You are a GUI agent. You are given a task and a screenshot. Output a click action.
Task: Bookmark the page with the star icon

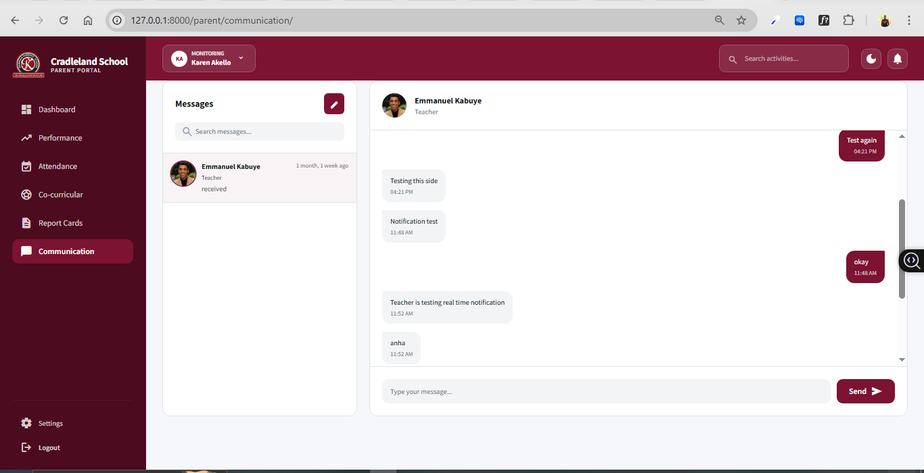click(741, 20)
